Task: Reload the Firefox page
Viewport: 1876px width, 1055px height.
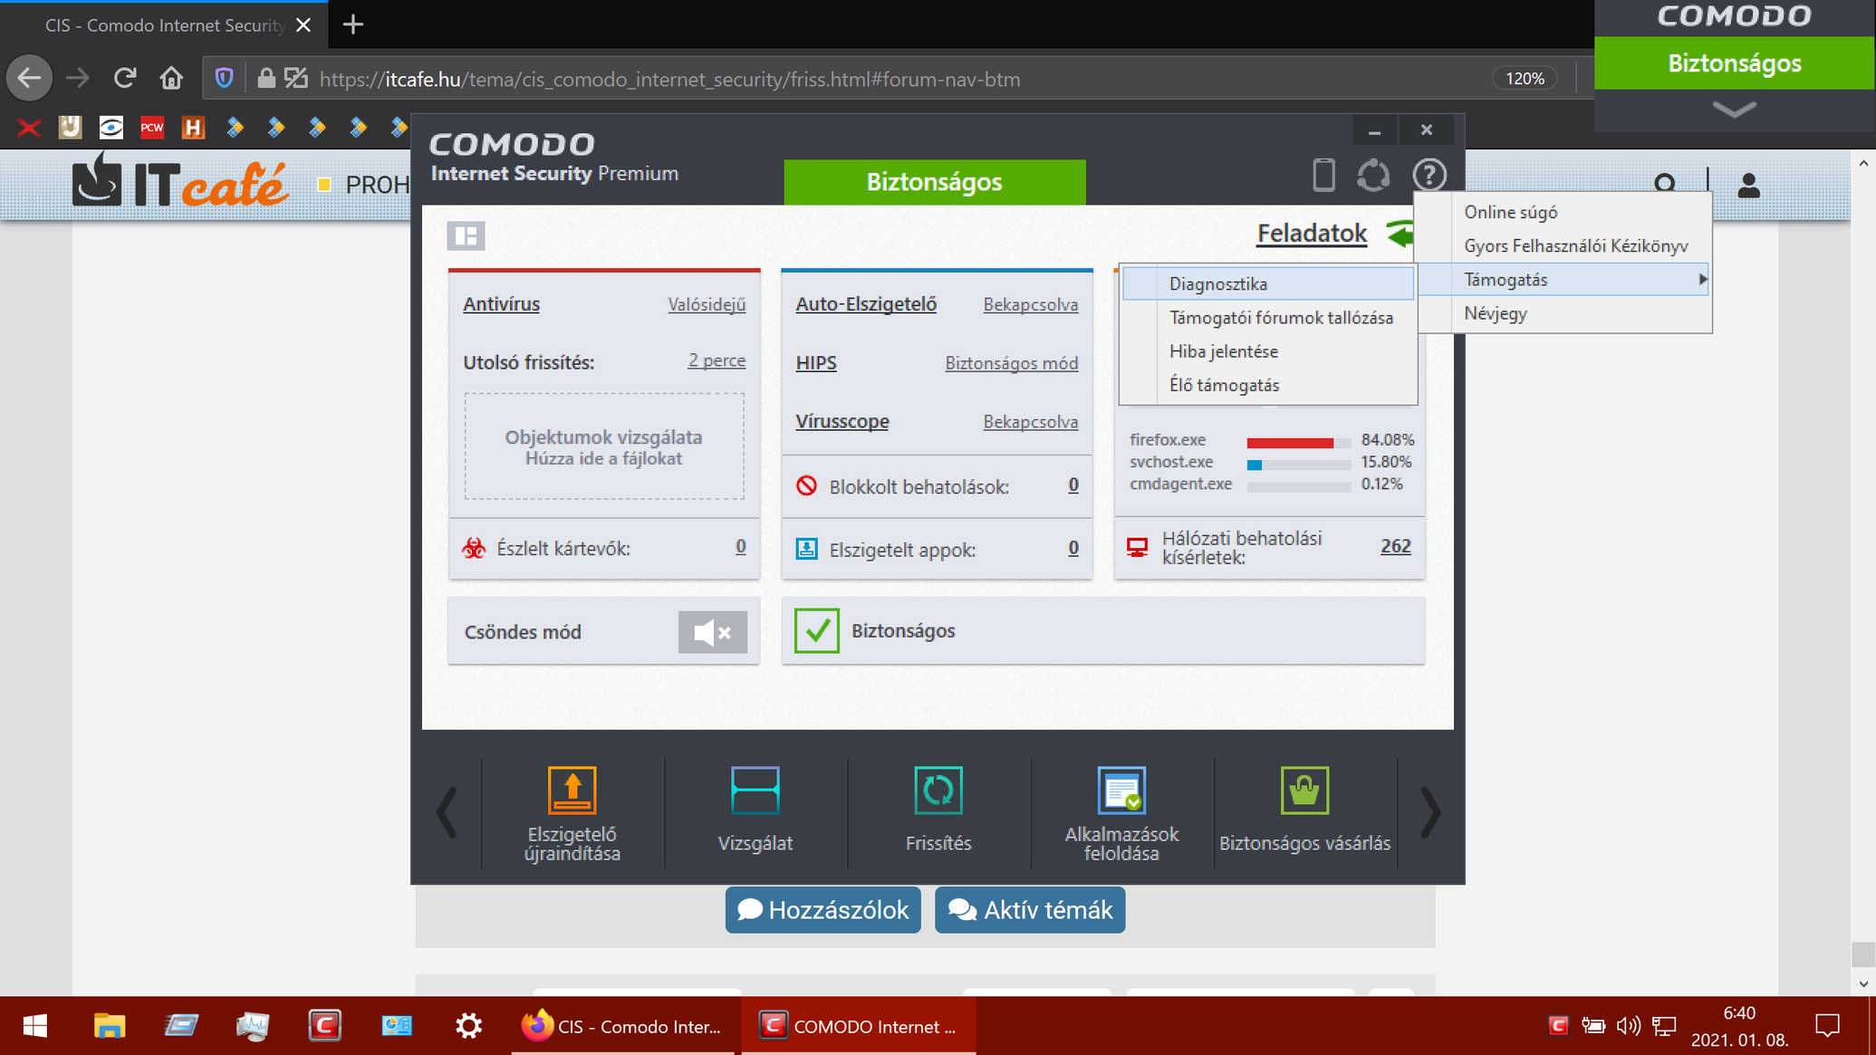Action: (x=125, y=79)
